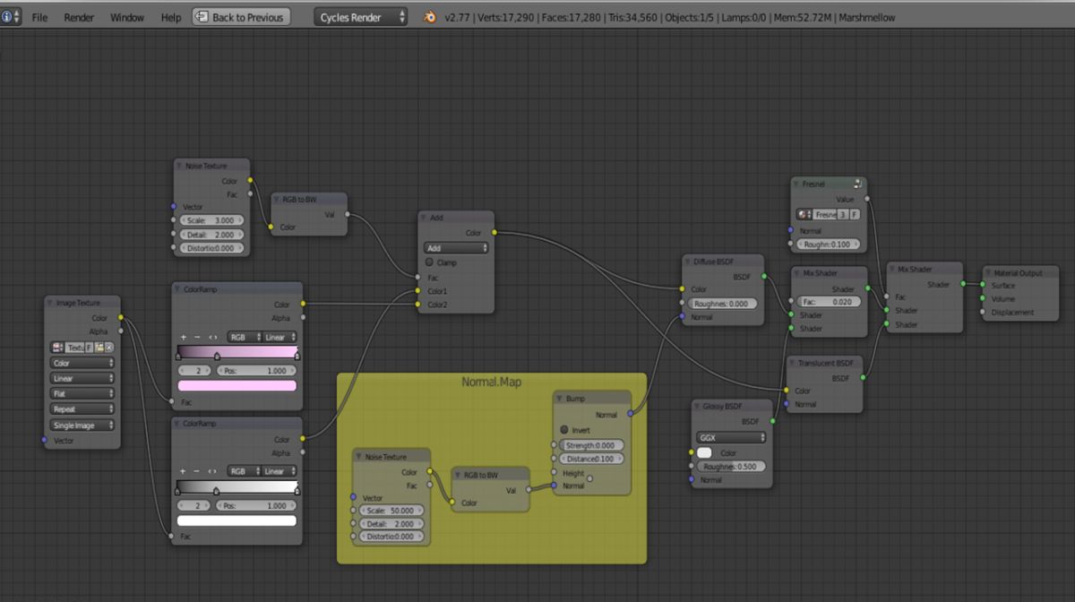Viewport: 1075px width, 602px height.
Task: Collapse the Bump node
Action: click(x=560, y=398)
